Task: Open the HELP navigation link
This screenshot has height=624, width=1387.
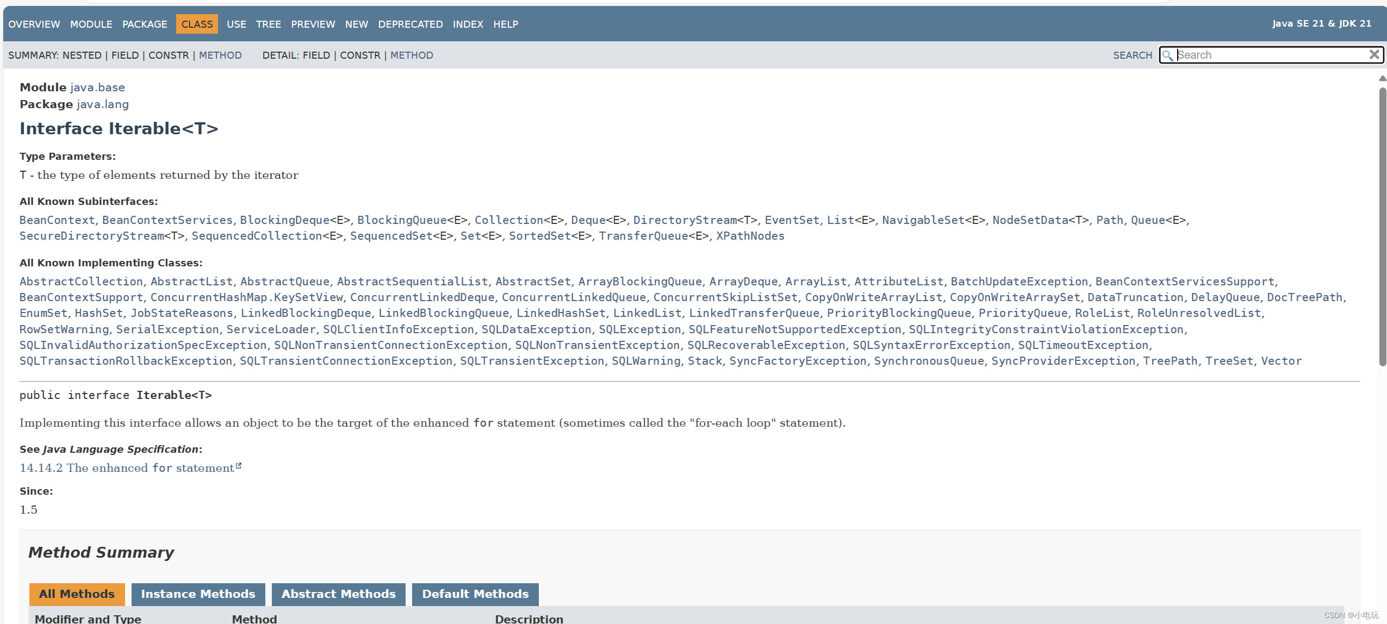Action: coord(505,24)
